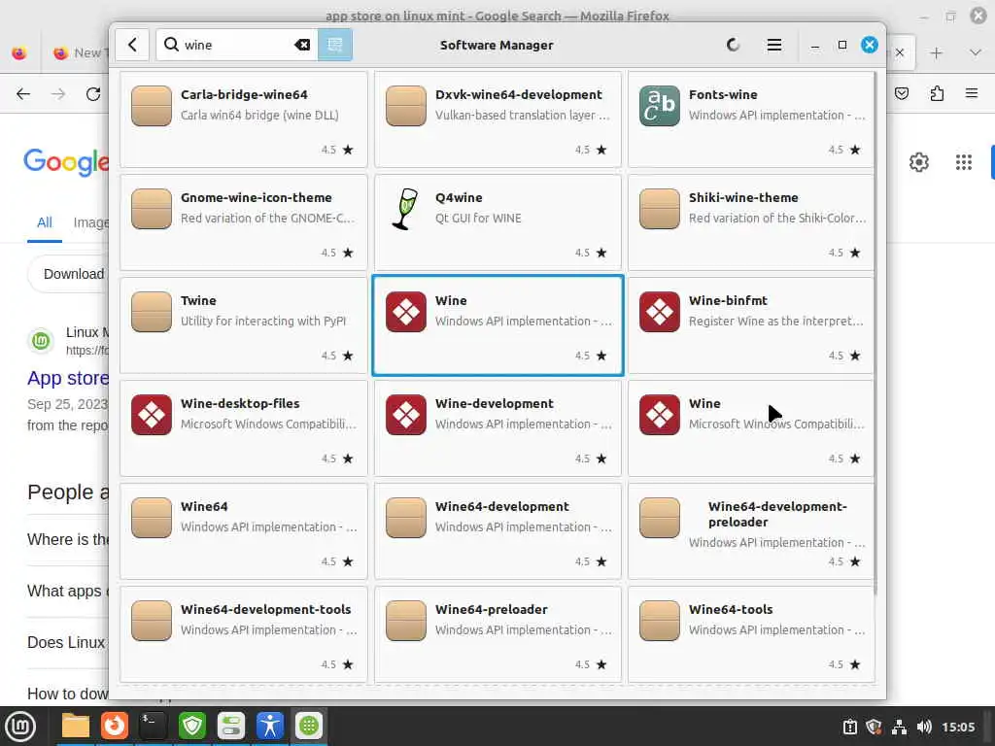Screen dimensions: 995x746
Task: Select the Q4wine title text
Action: pos(459,197)
